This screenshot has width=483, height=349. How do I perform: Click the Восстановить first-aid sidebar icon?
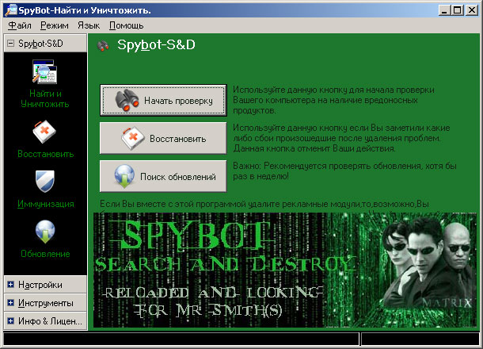coord(44,132)
